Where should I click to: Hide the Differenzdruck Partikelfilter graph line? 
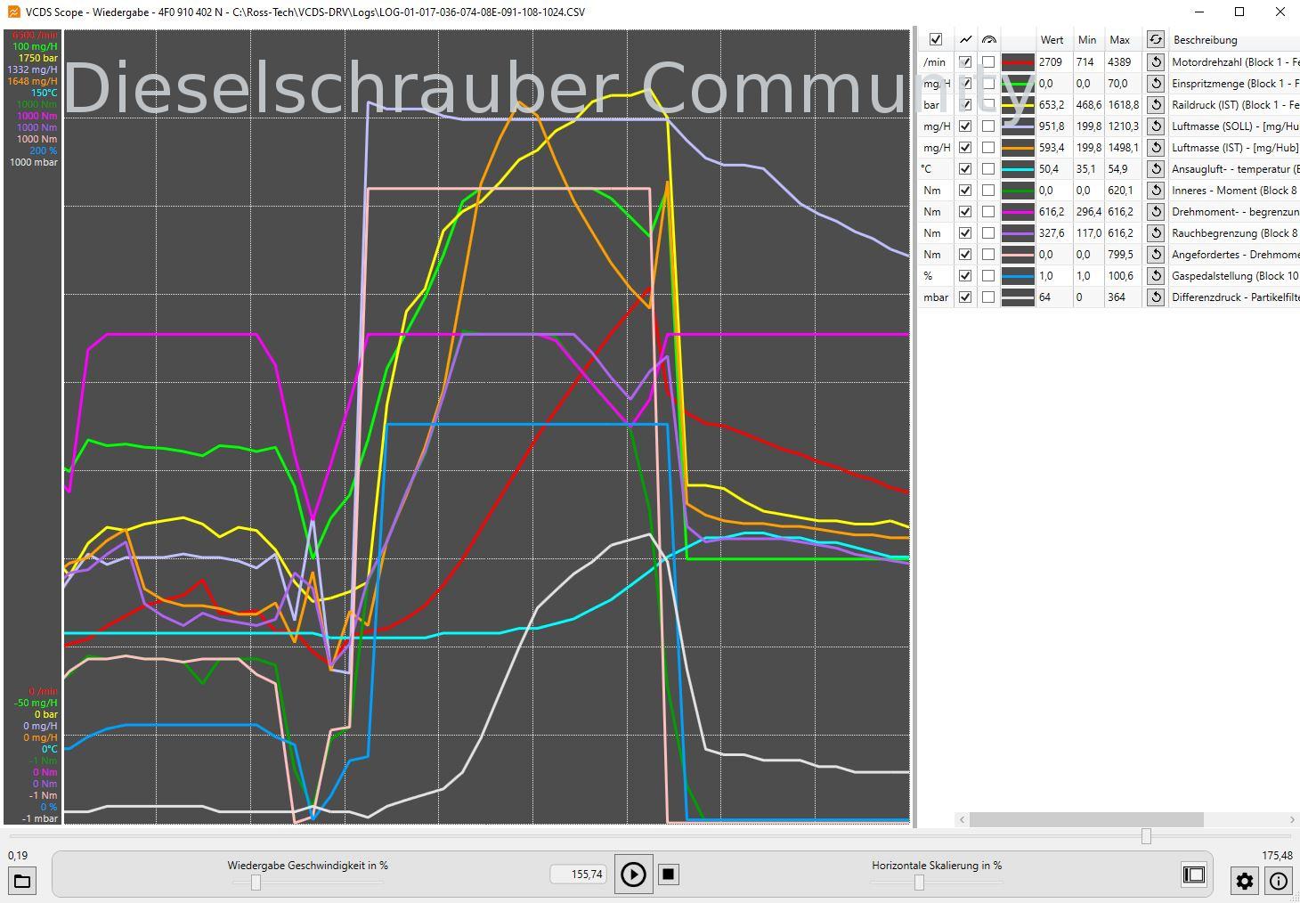[x=965, y=297]
